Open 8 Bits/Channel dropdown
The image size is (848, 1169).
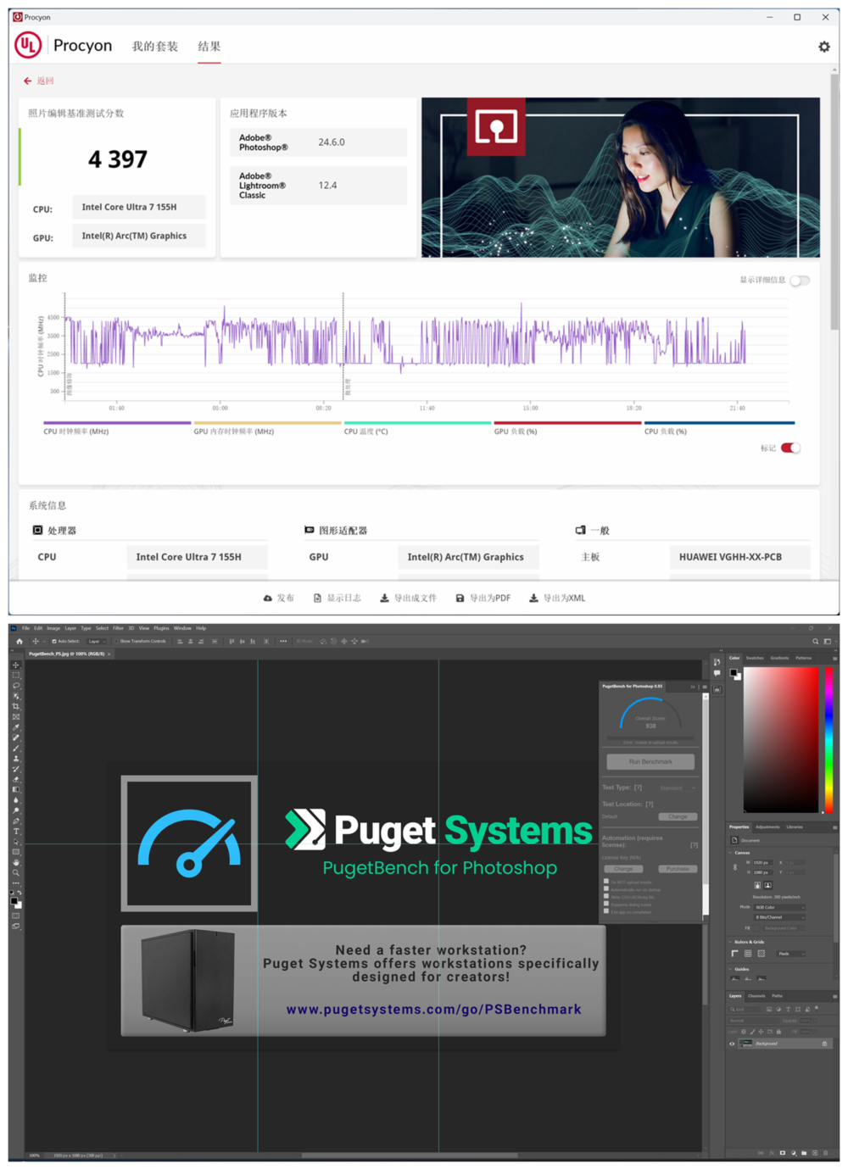click(x=779, y=917)
